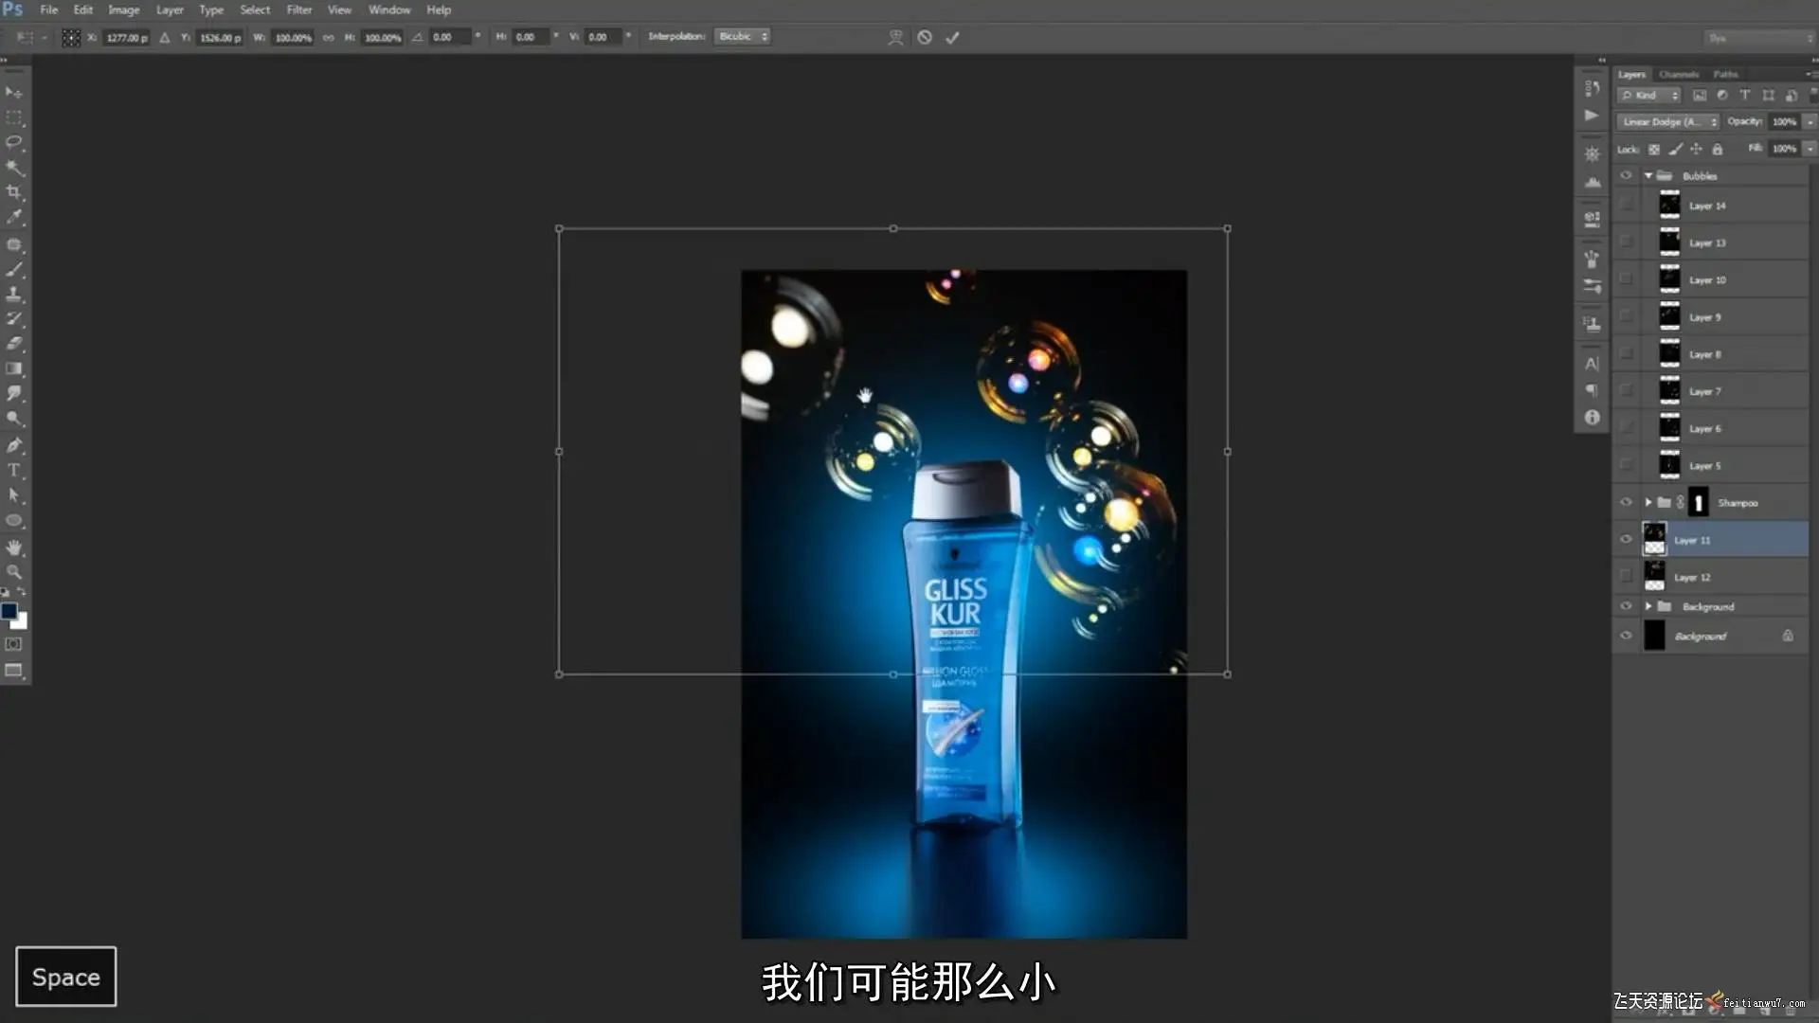Viewport: 1819px width, 1023px height.
Task: Switch to the Channels tab
Action: tap(1679, 74)
